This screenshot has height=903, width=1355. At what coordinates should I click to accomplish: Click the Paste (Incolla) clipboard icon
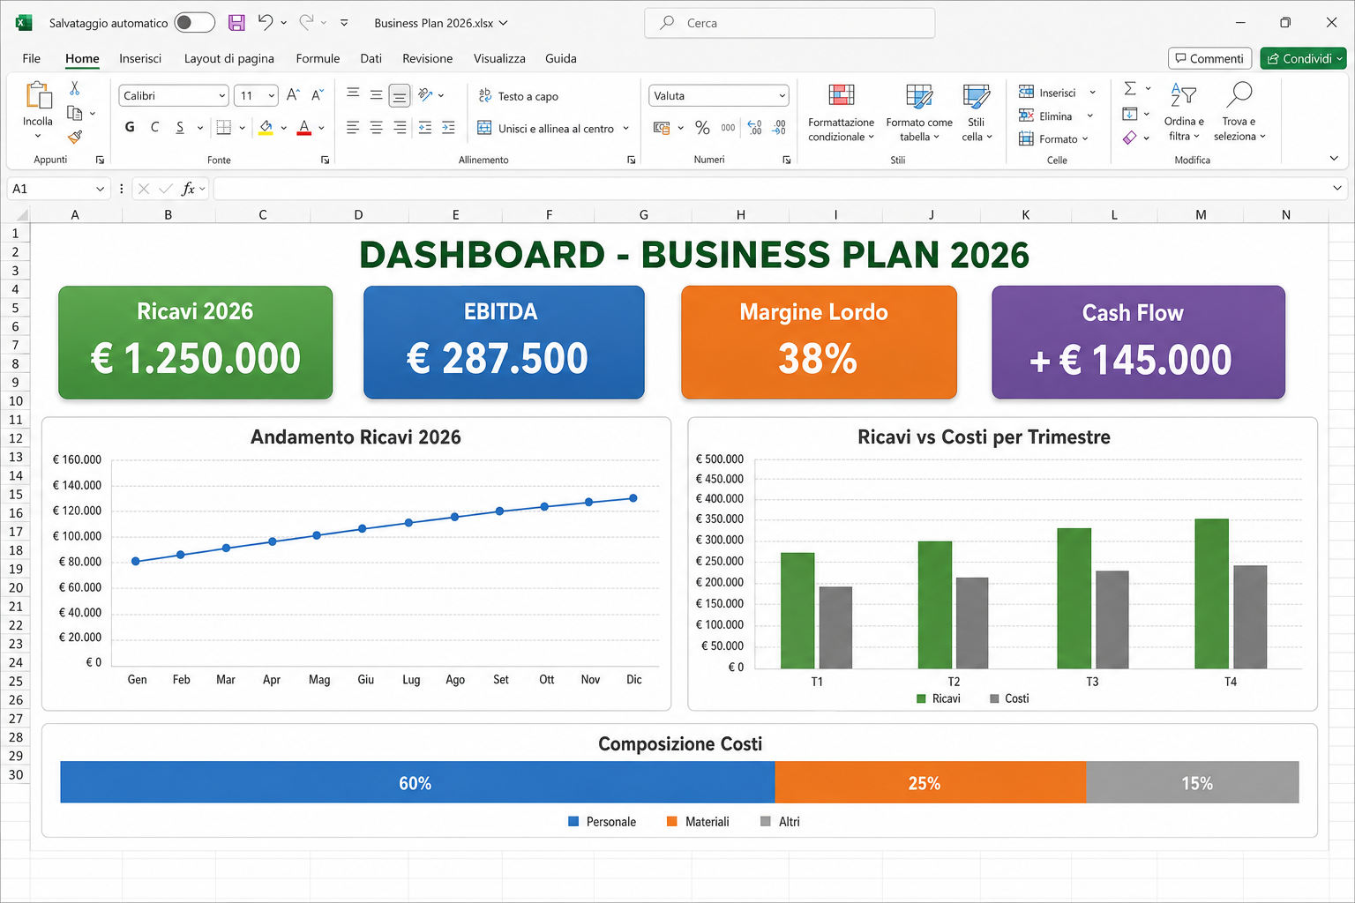coord(38,95)
